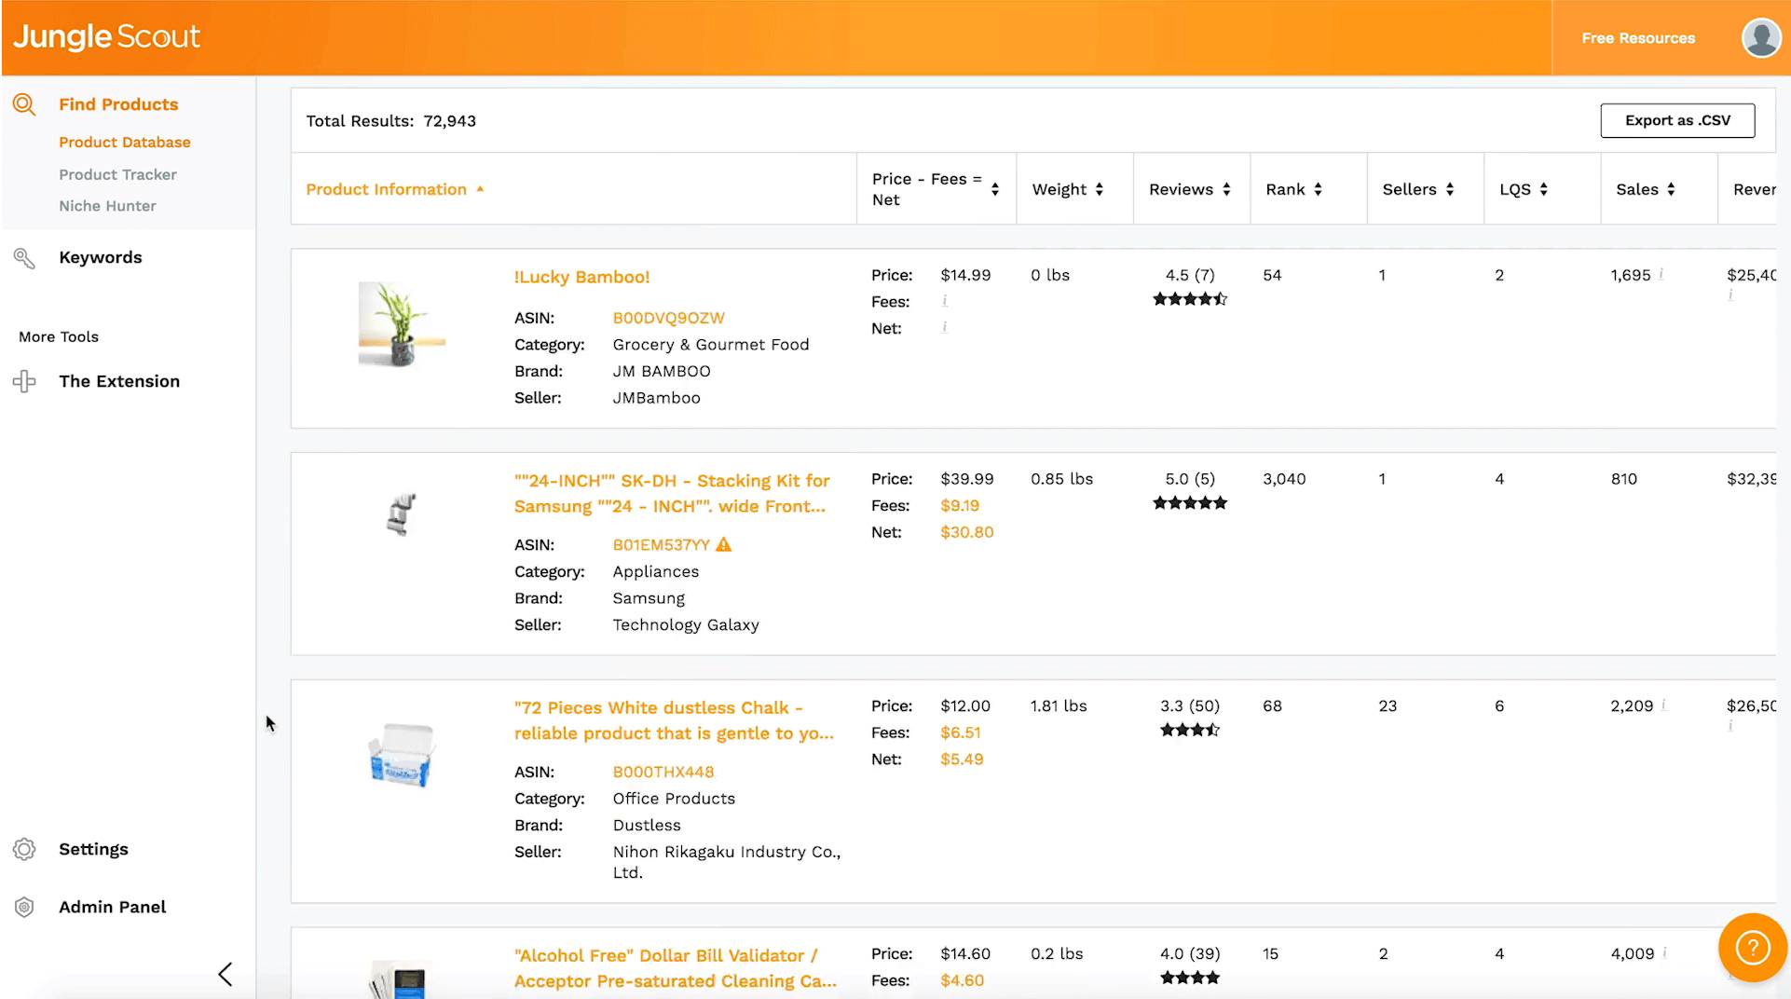Click the $4.60 fees value
The height and width of the screenshot is (999, 1791).
[962, 980]
